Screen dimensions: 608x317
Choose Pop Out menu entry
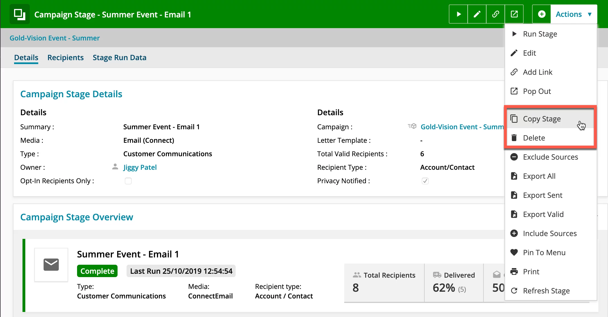click(551, 91)
